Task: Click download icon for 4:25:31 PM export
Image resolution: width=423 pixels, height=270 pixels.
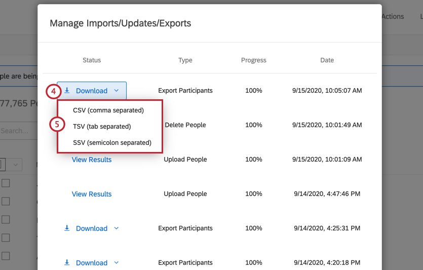Action: coord(67,228)
